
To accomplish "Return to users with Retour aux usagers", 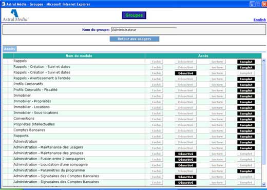I will coord(135,39).
